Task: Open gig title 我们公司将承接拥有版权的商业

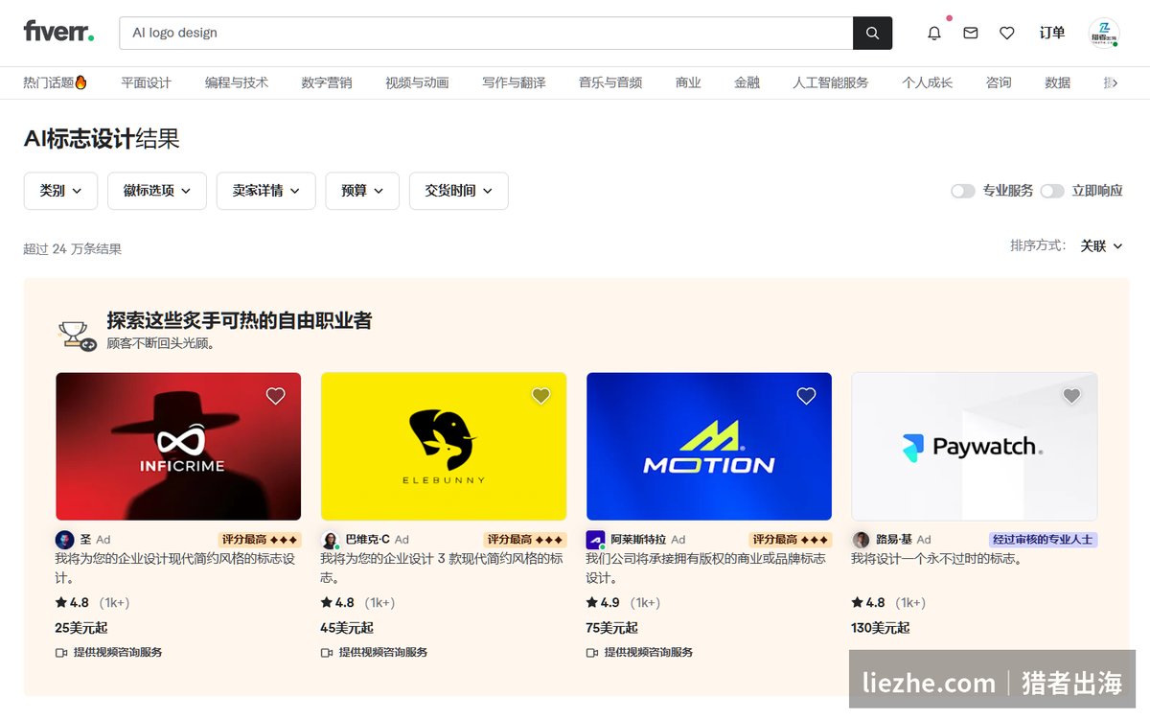Action: 705,568
